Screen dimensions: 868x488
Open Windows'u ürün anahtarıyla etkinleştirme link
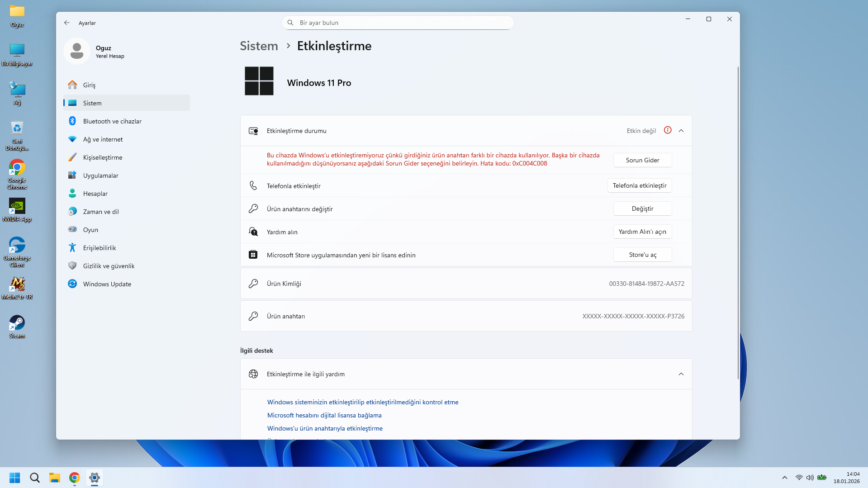[x=325, y=428]
